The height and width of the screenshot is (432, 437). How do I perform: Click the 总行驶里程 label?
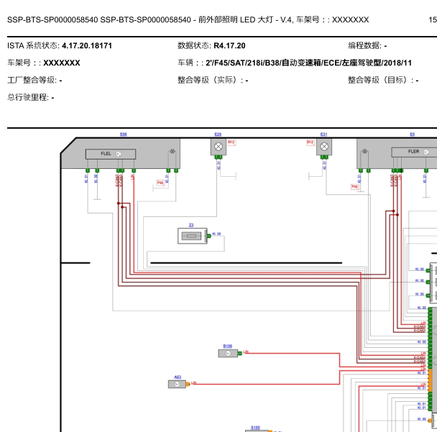pos(28,98)
